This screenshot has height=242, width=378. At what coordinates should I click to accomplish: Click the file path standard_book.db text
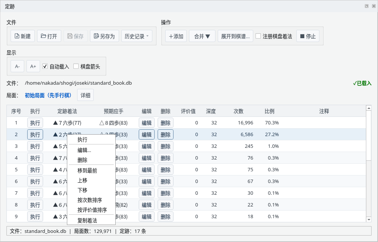pos(78,83)
